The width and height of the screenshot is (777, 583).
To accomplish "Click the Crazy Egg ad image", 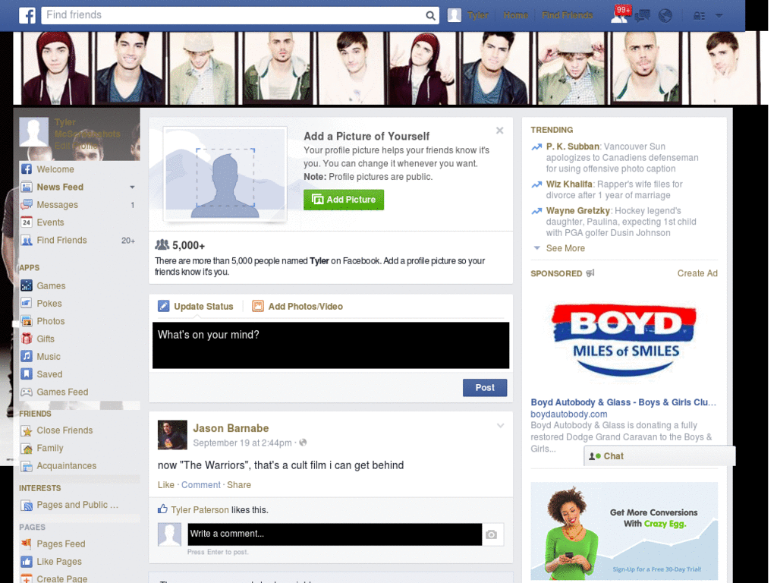I will click(624, 531).
